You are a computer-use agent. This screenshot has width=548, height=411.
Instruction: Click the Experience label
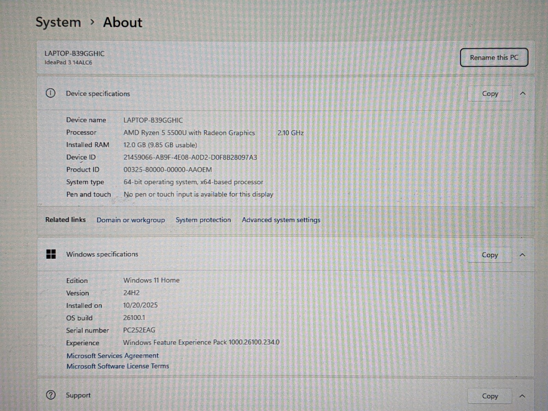tap(83, 343)
